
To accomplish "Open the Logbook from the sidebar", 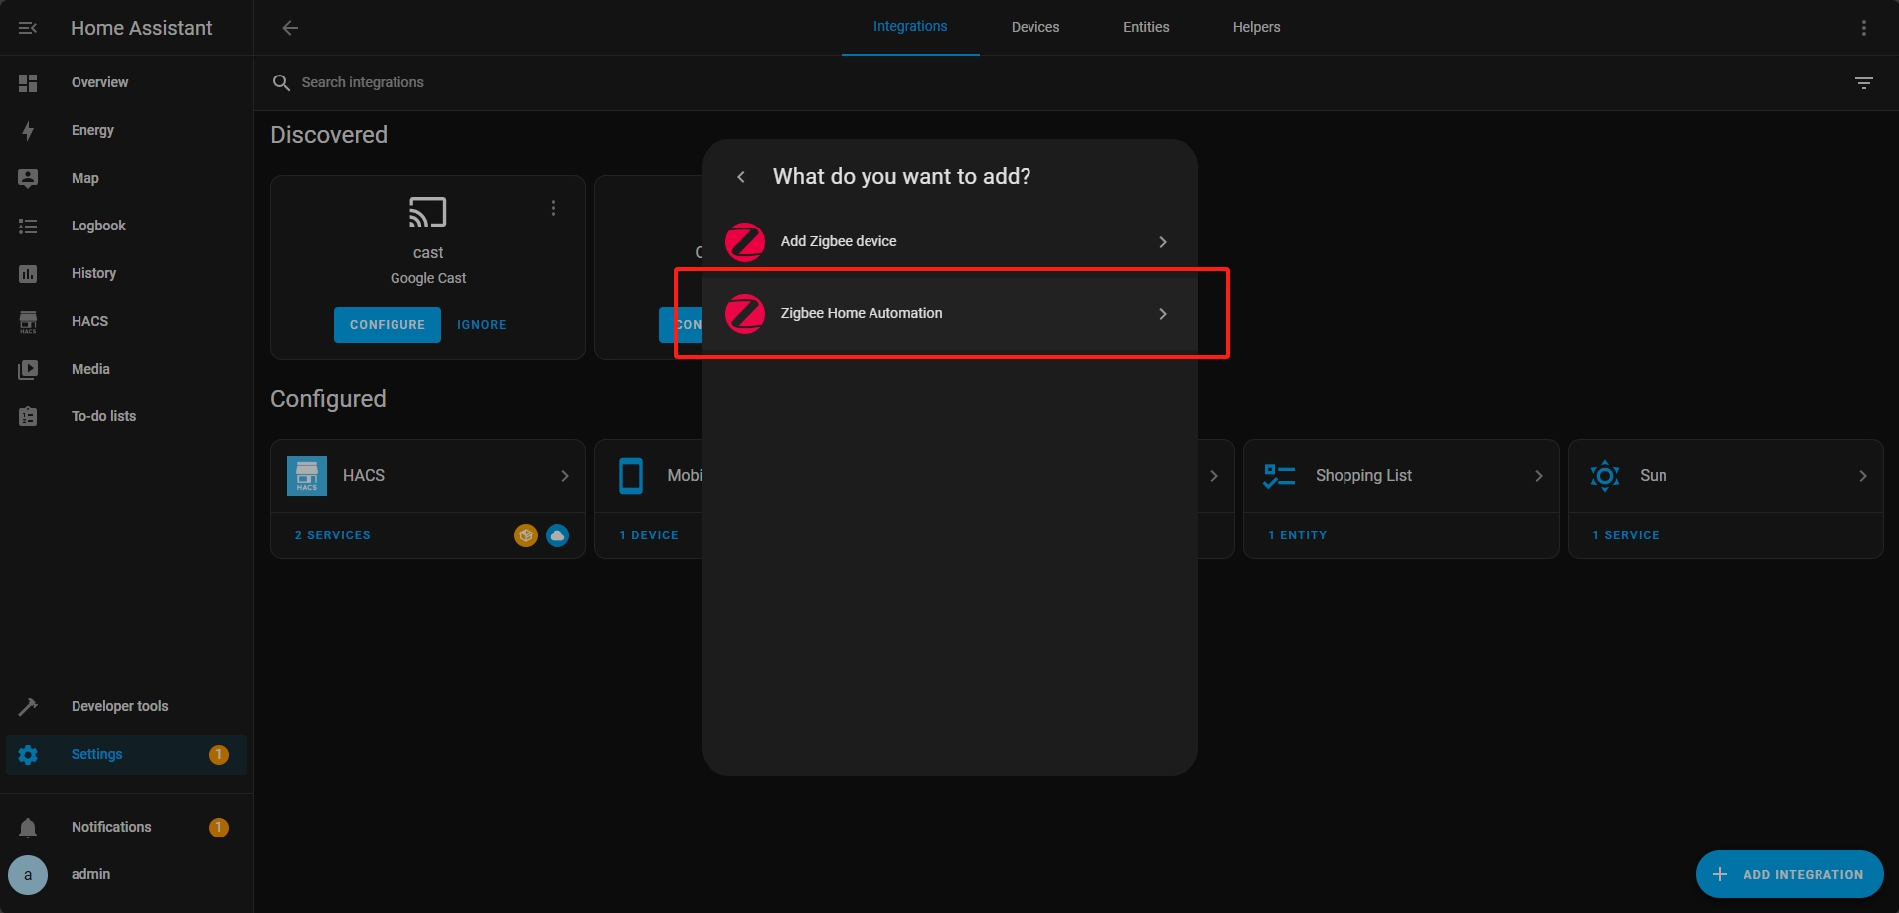I will [x=98, y=226].
